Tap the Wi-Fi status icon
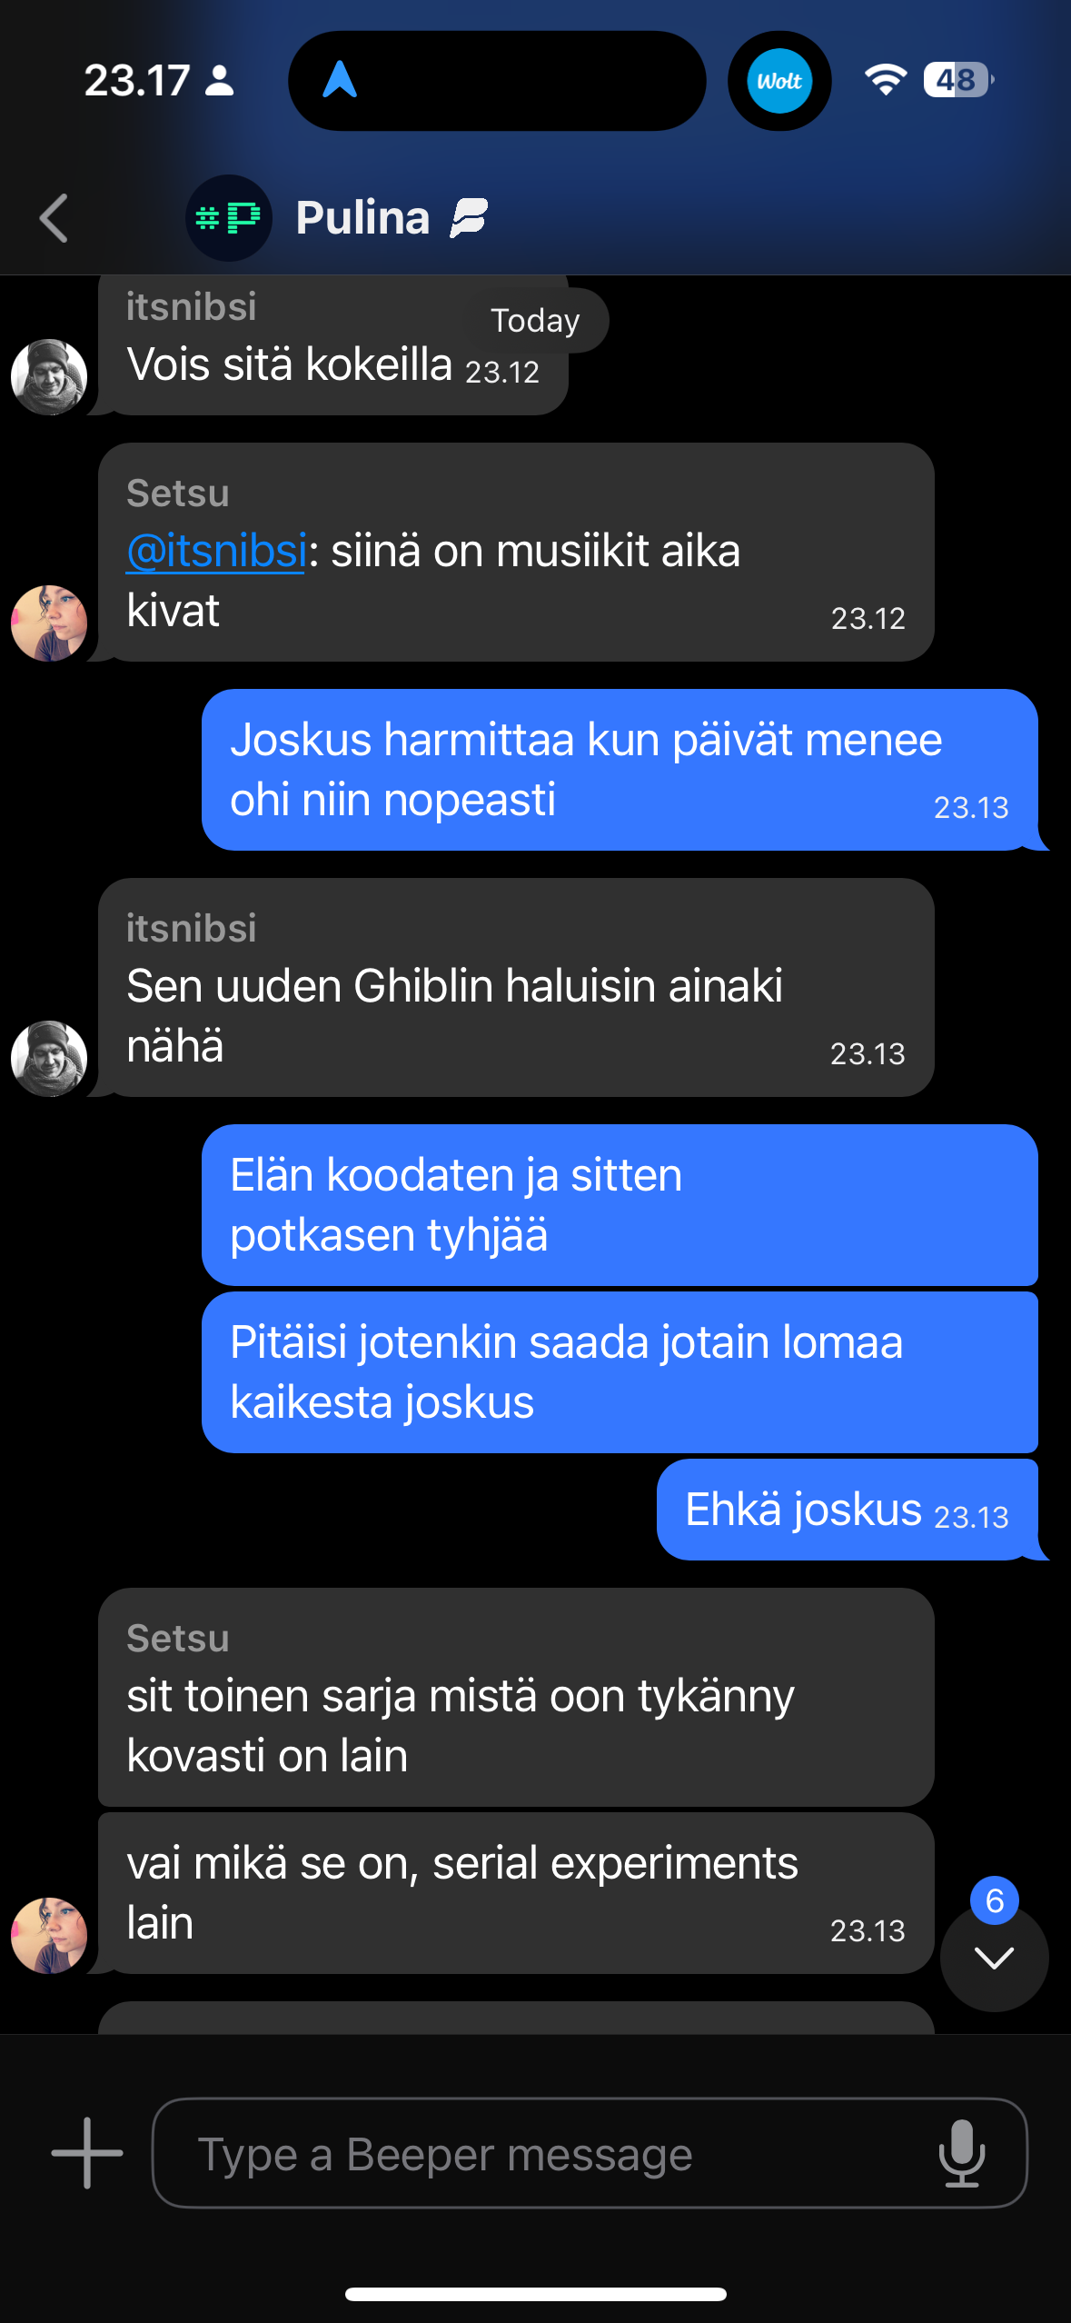Viewport: 1071px width, 2323px height. [x=886, y=80]
